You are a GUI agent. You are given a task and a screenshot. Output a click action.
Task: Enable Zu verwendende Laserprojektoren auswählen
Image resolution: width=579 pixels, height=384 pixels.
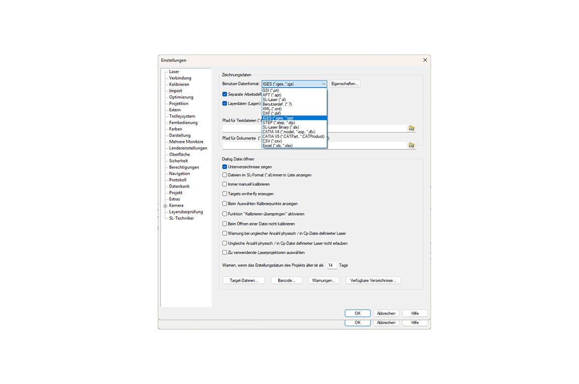pyautogui.click(x=224, y=252)
